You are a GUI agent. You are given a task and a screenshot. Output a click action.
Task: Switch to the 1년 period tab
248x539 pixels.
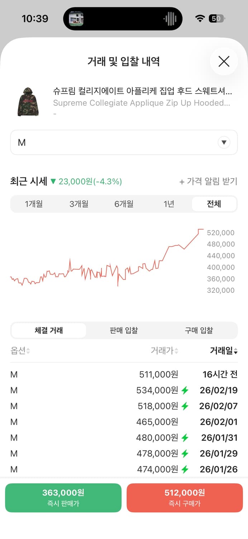click(168, 204)
